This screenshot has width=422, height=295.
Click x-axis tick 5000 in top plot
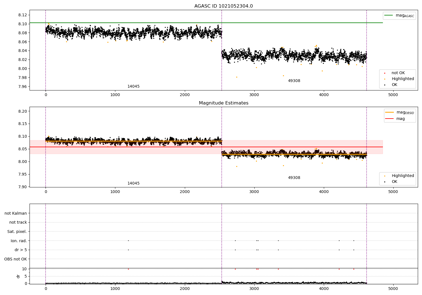[393, 95]
